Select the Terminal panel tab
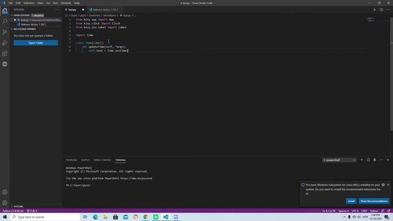Viewport: 393px width, 221px height. click(120, 160)
